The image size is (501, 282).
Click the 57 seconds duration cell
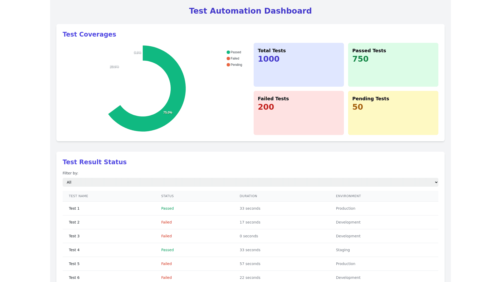pyautogui.click(x=250, y=264)
